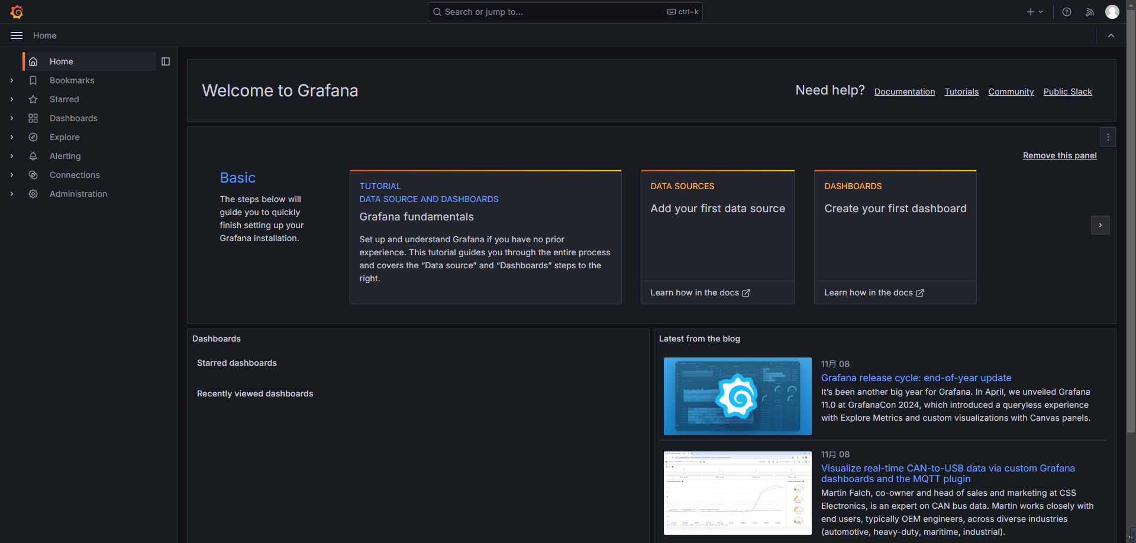
Task: Click the Explore compass icon in sidebar
Action: coord(33,137)
